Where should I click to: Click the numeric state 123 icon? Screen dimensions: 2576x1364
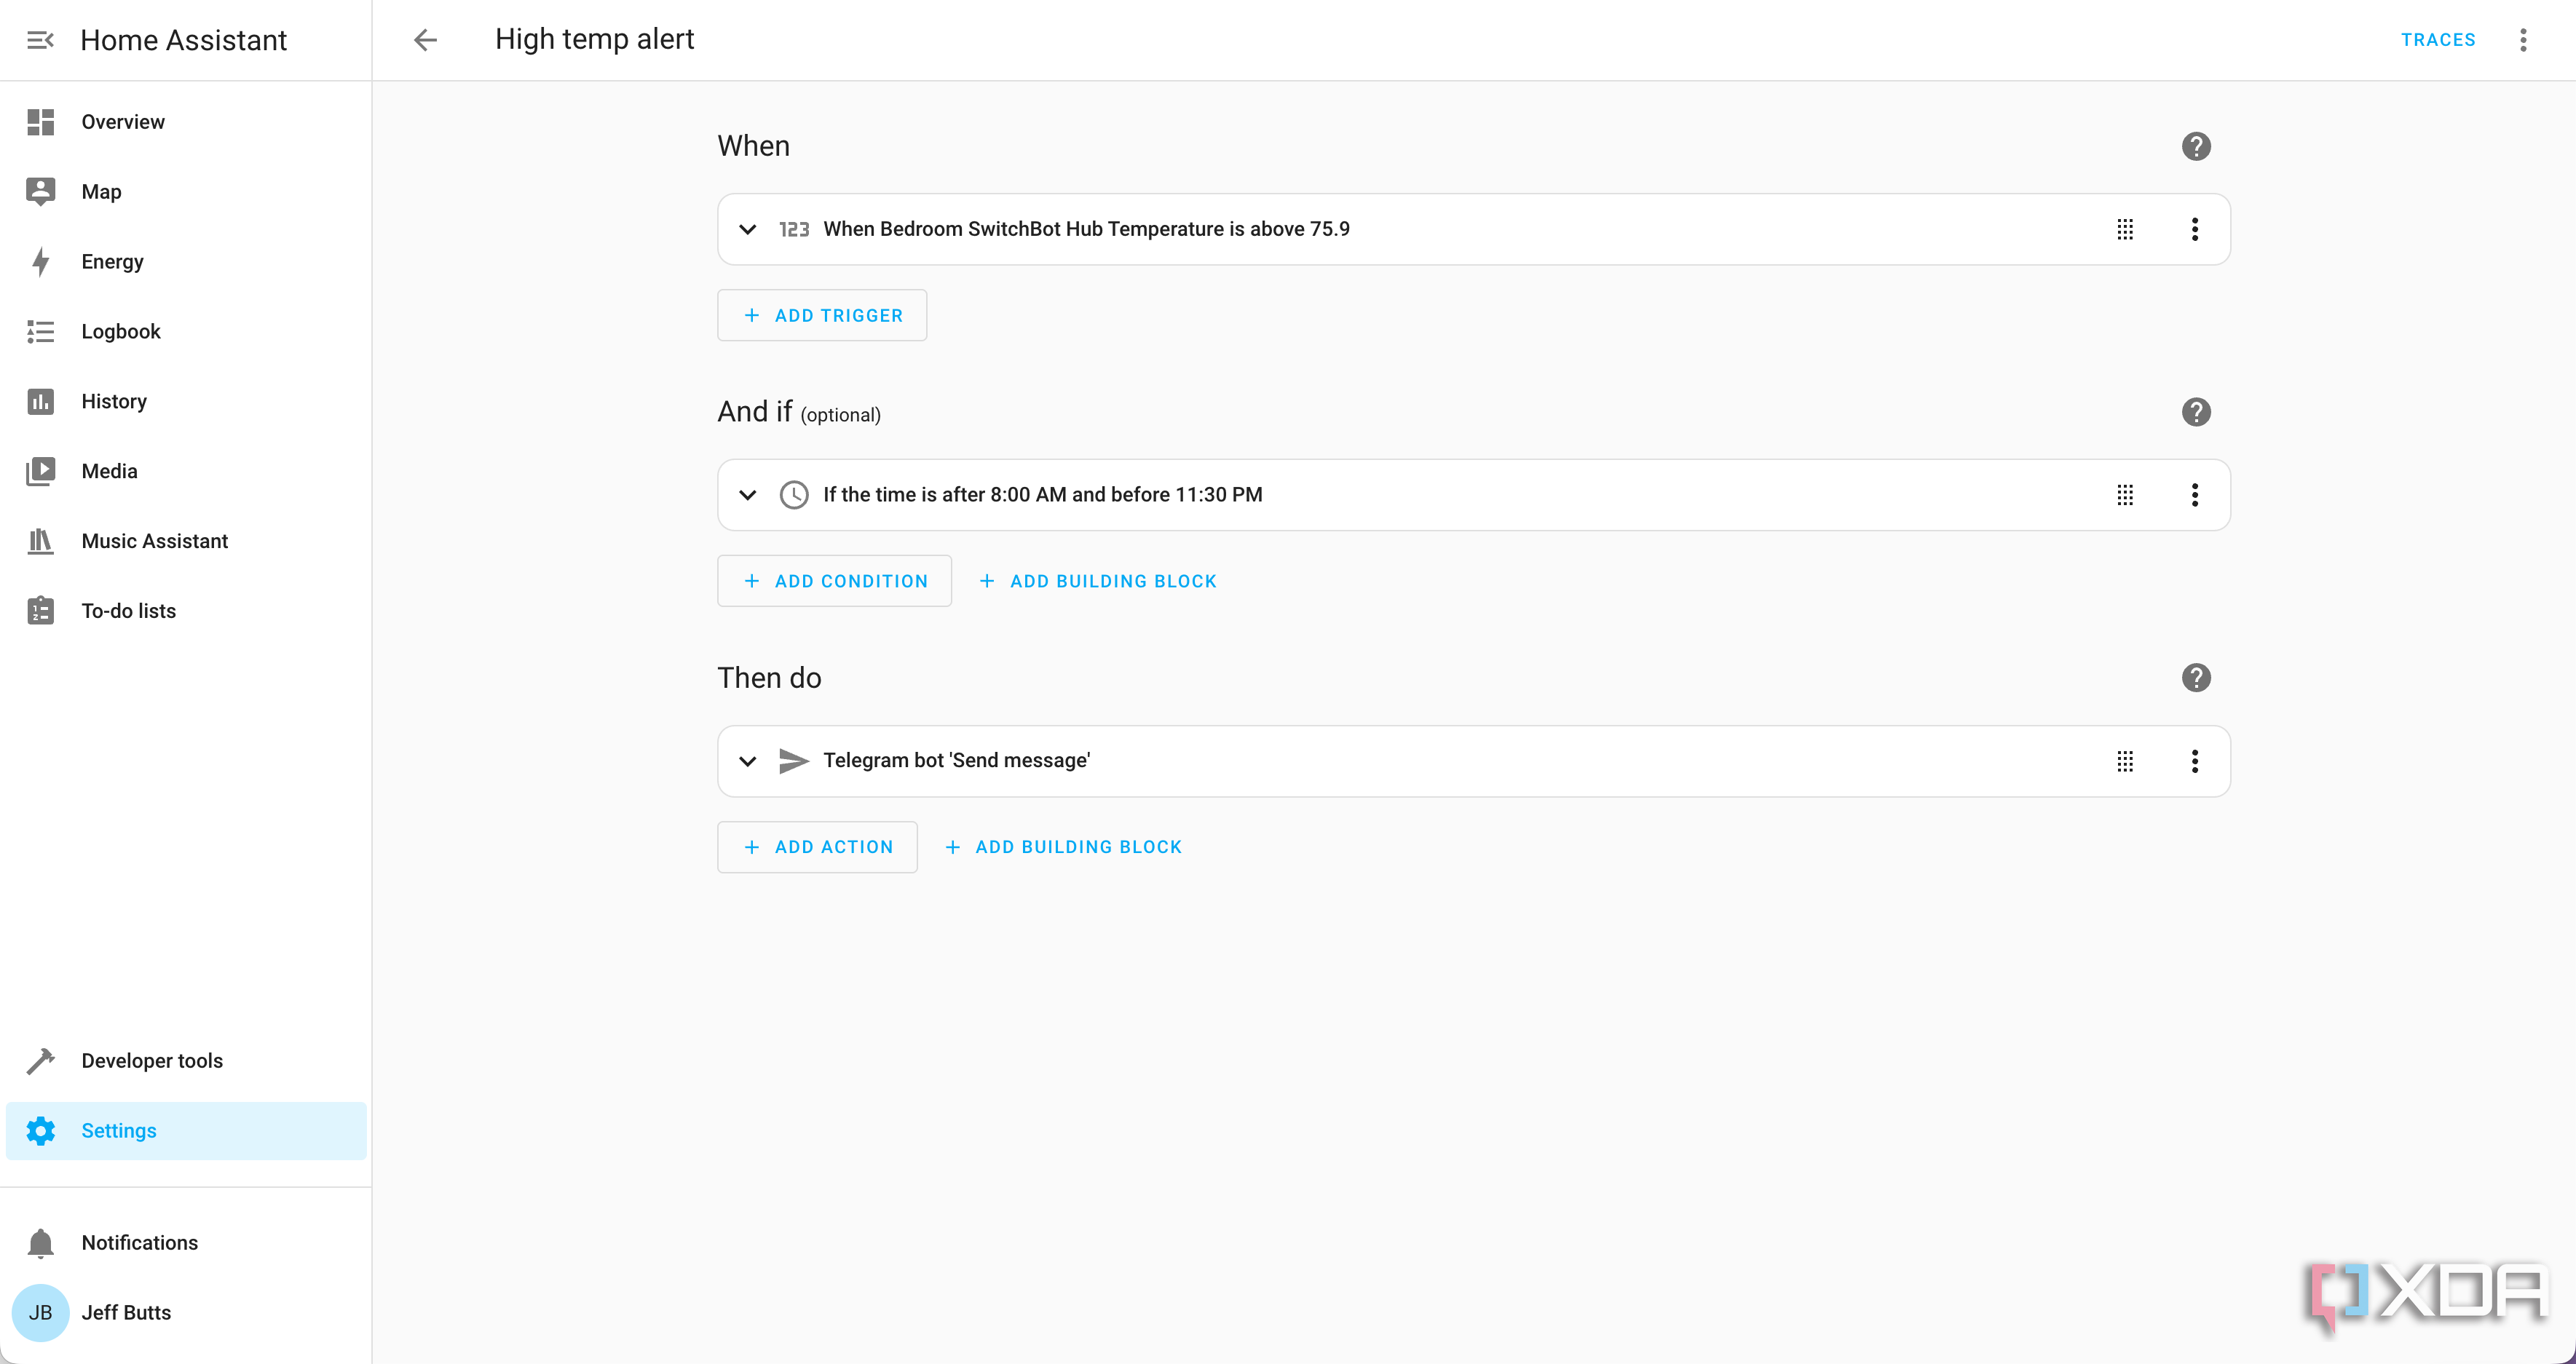pyautogui.click(x=794, y=230)
